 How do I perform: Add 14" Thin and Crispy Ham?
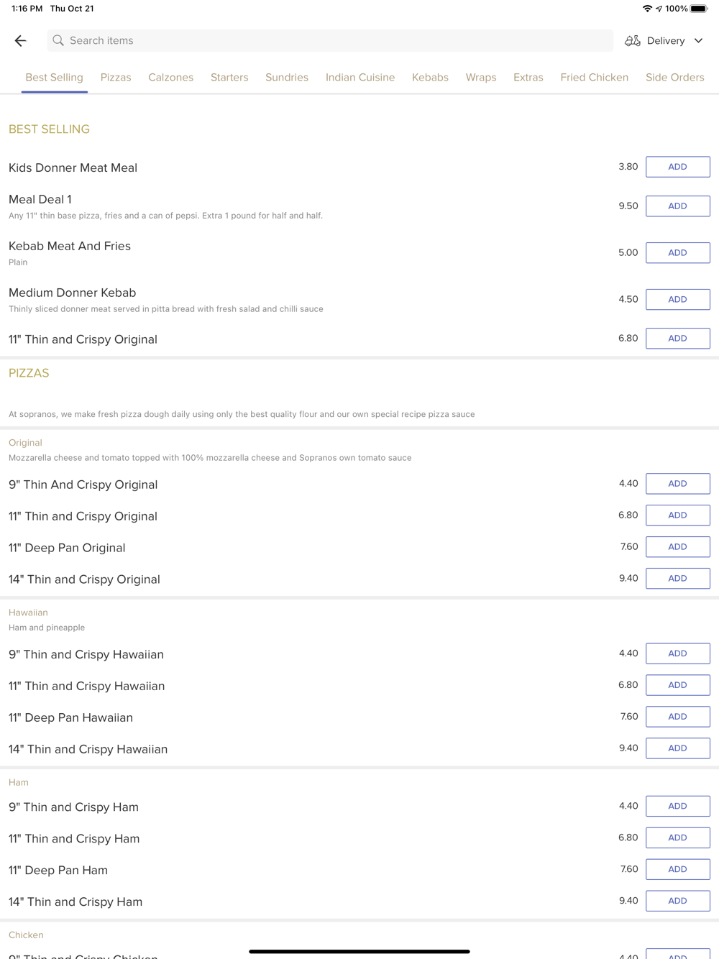677,901
